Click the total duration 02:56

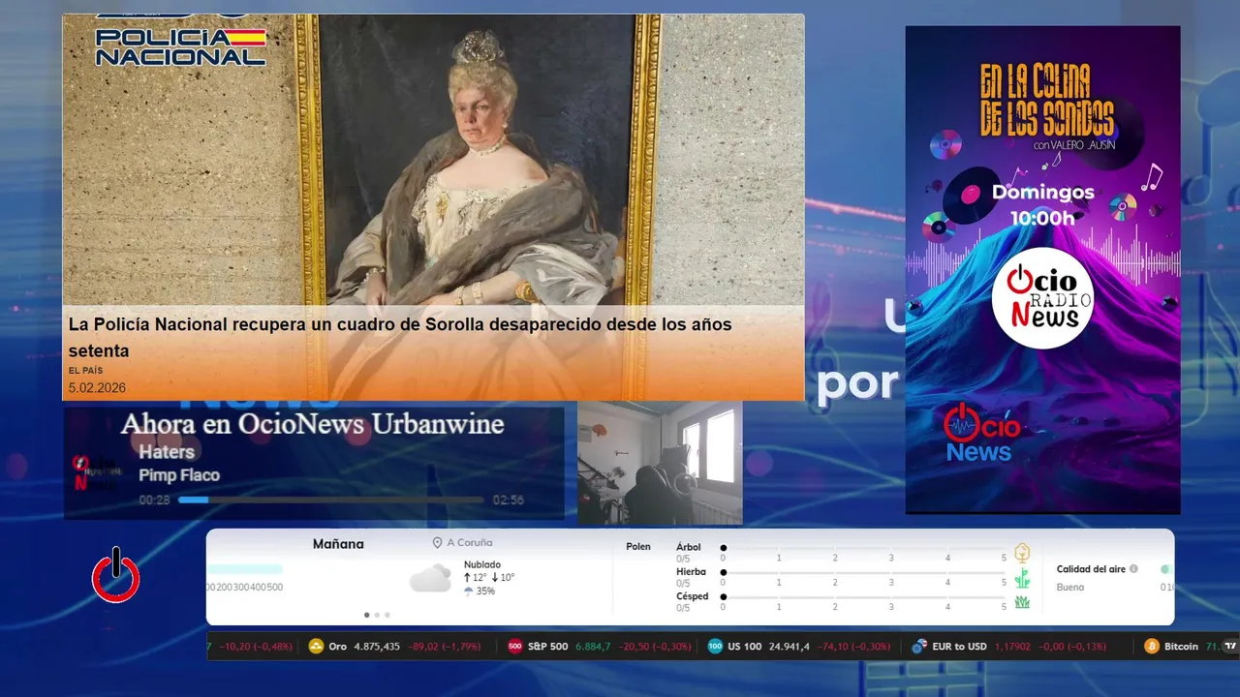click(509, 500)
